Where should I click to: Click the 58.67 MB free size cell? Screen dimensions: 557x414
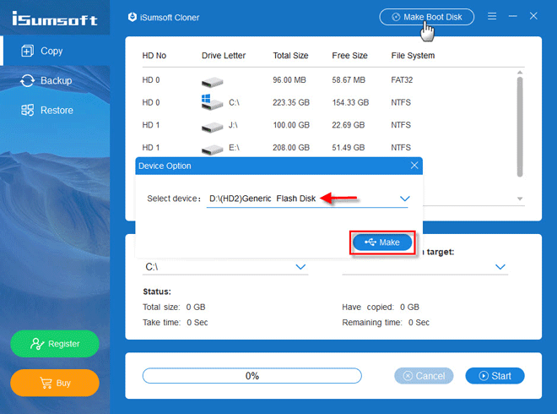click(349, 80)
